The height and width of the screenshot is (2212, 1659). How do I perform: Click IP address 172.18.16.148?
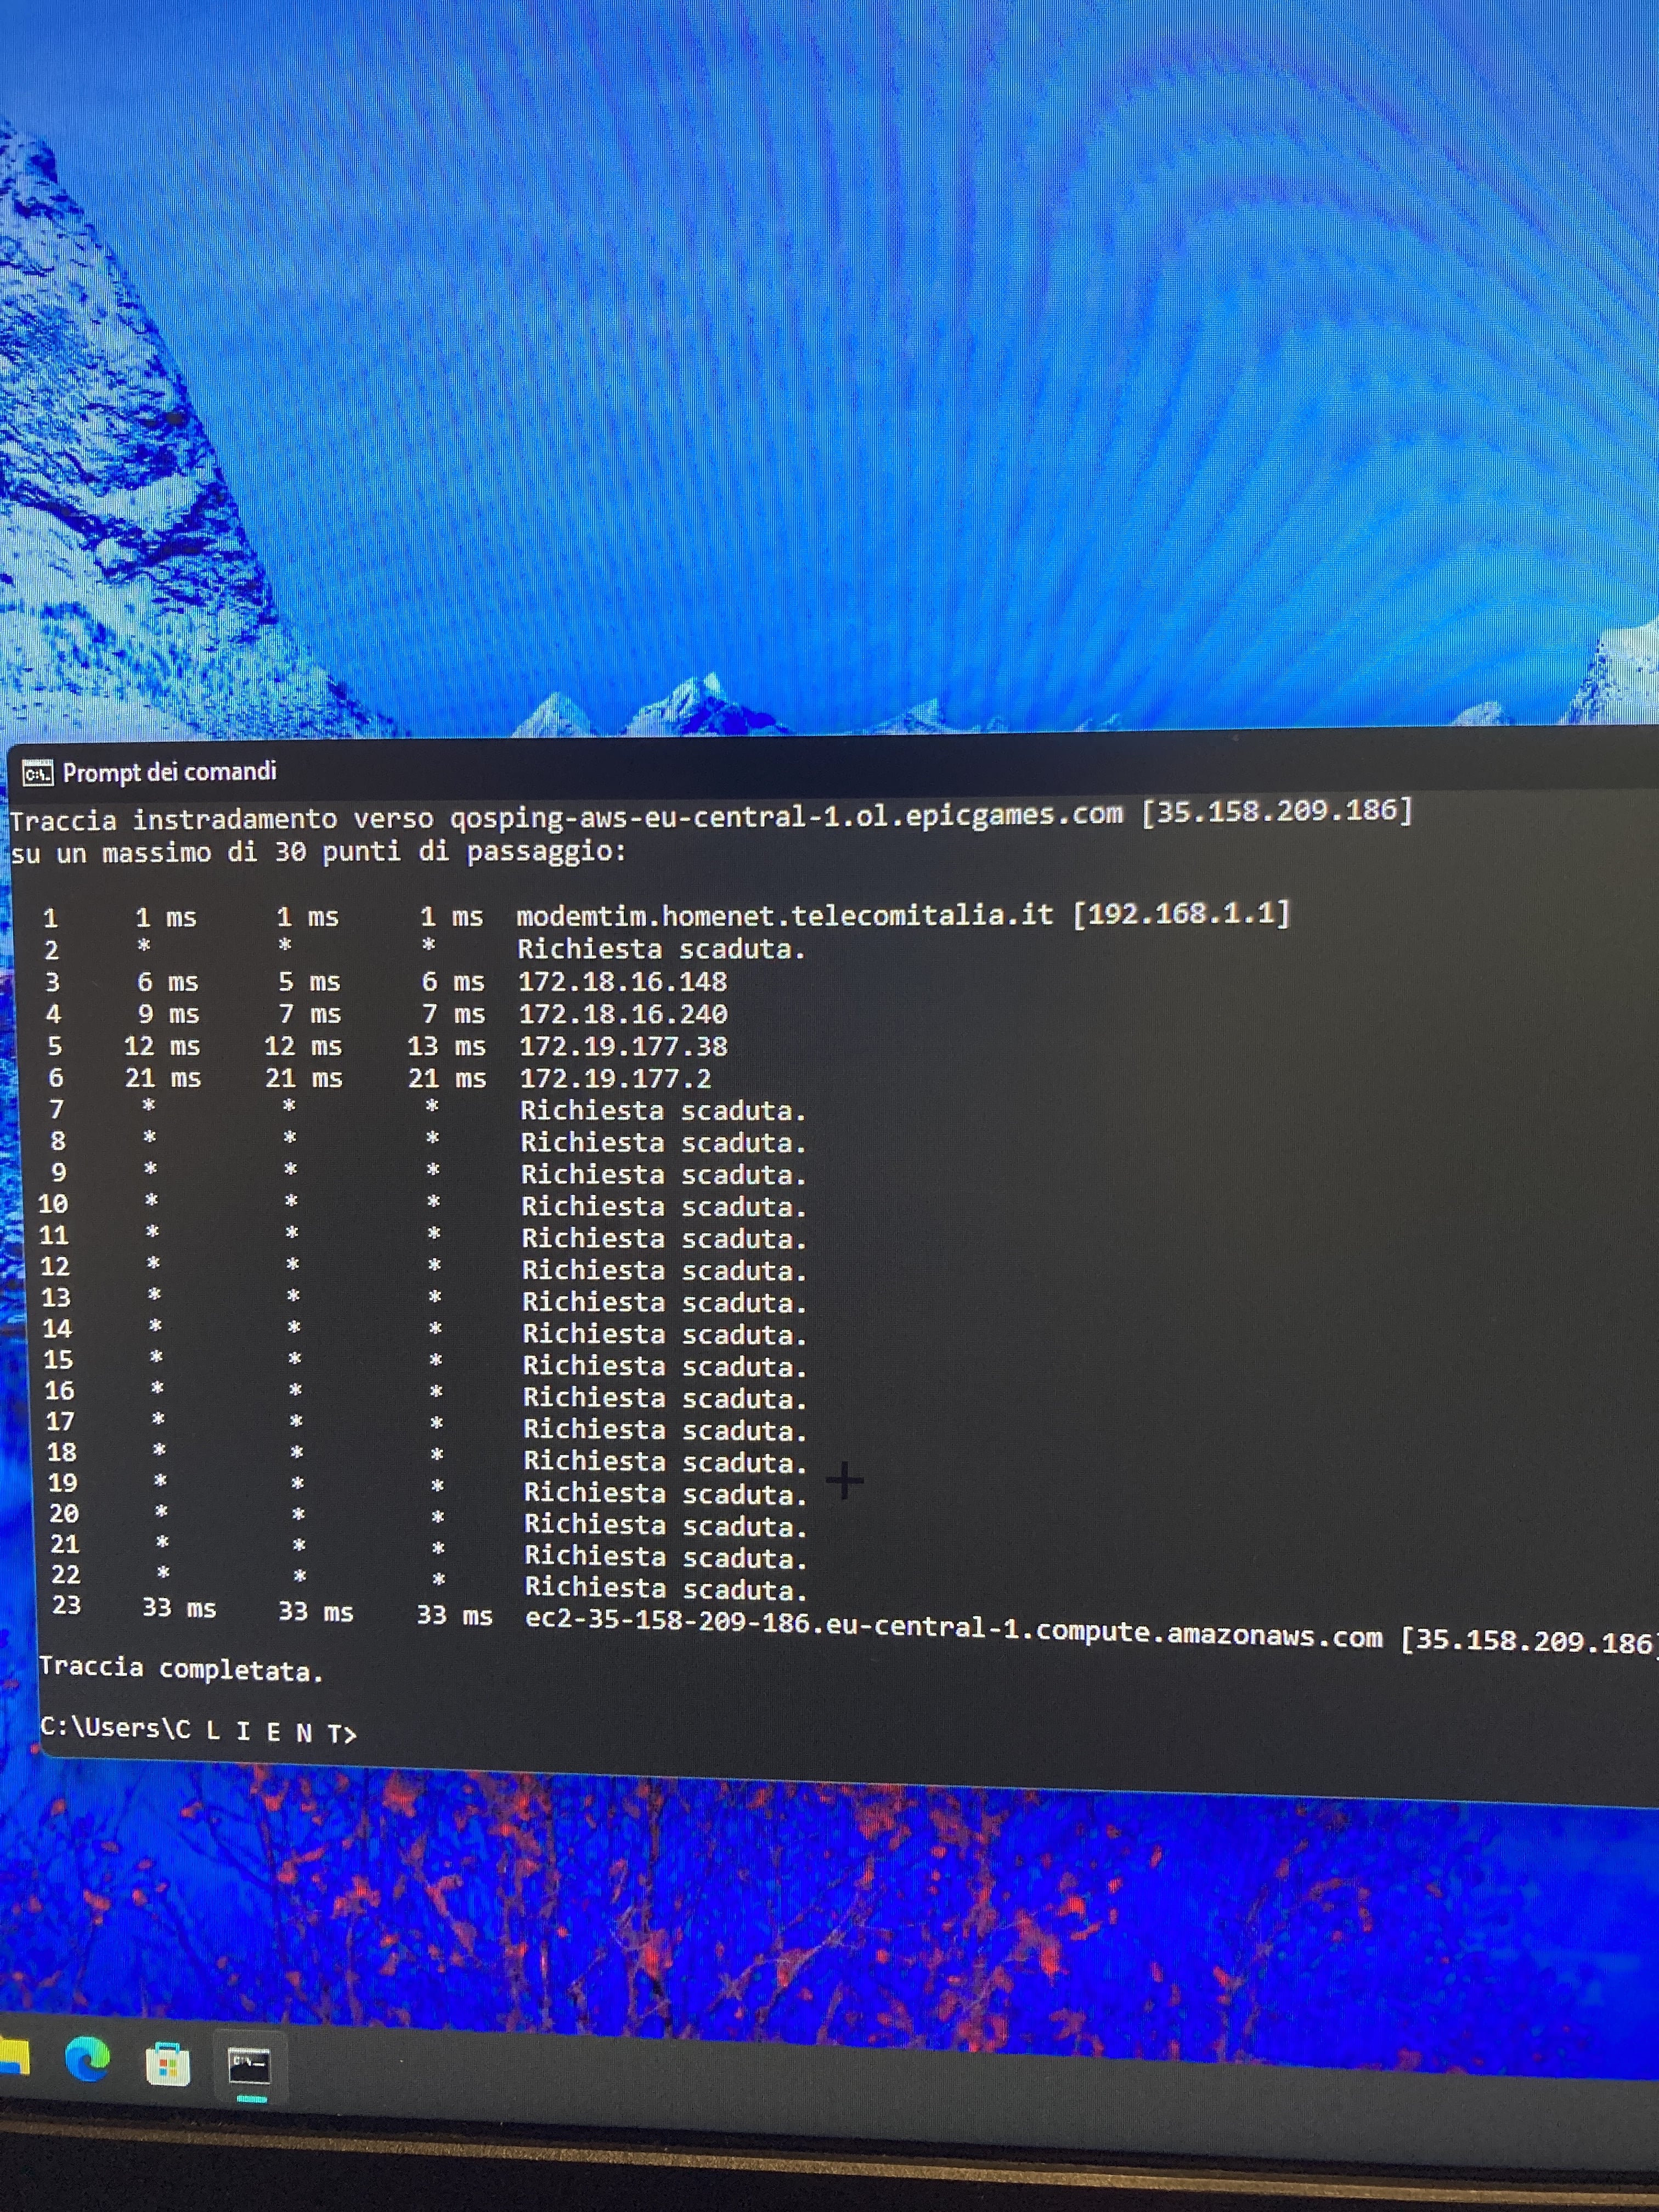[622, 981]
